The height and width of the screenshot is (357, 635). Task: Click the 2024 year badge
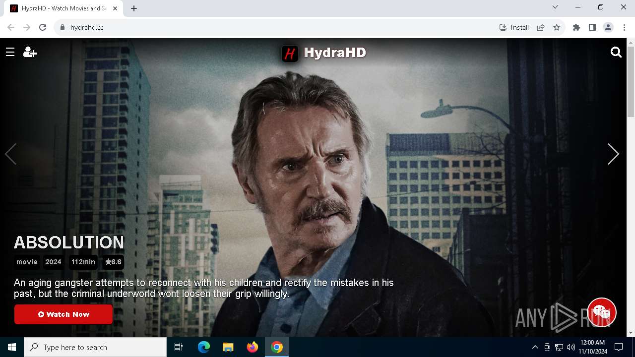pyautogui.click(x=53, y=262)
